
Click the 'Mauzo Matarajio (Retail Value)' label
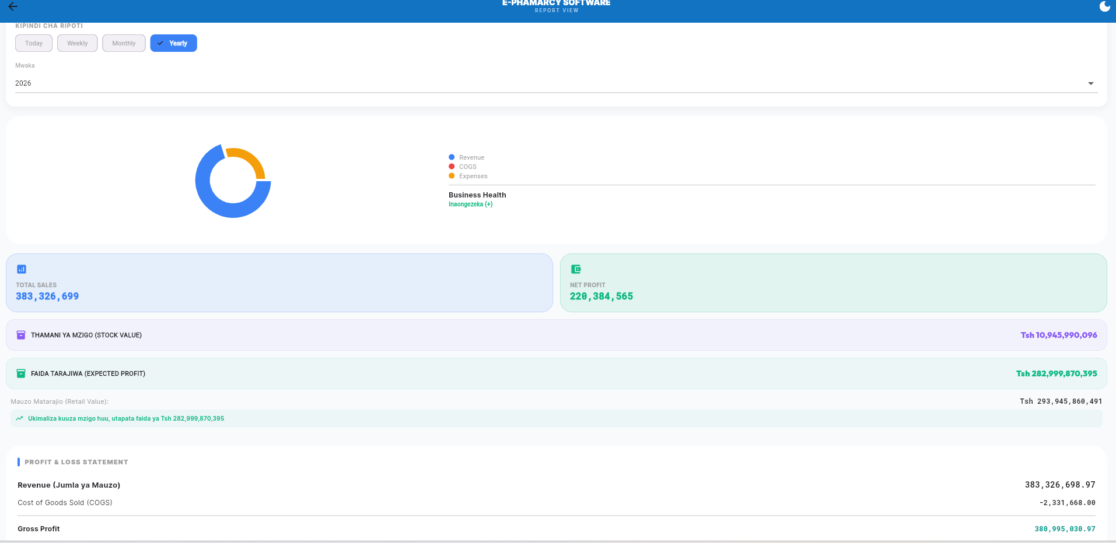(x=60, y=401)
